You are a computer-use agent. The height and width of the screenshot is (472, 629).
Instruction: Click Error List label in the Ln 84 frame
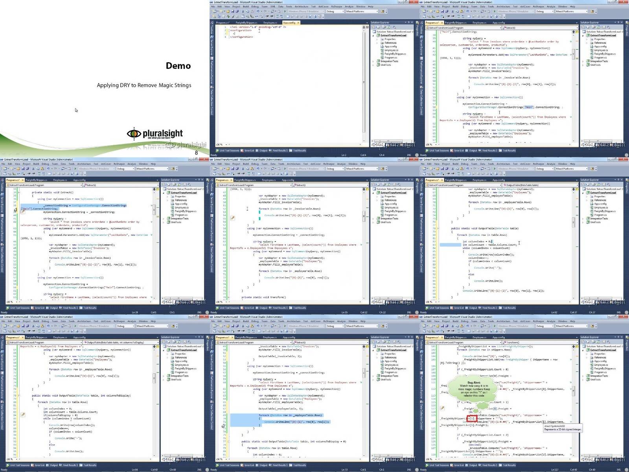pos(40,465)
